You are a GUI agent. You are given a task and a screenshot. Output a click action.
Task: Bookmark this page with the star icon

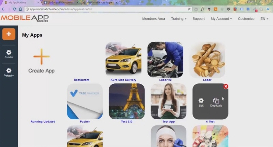coord(189,9)
